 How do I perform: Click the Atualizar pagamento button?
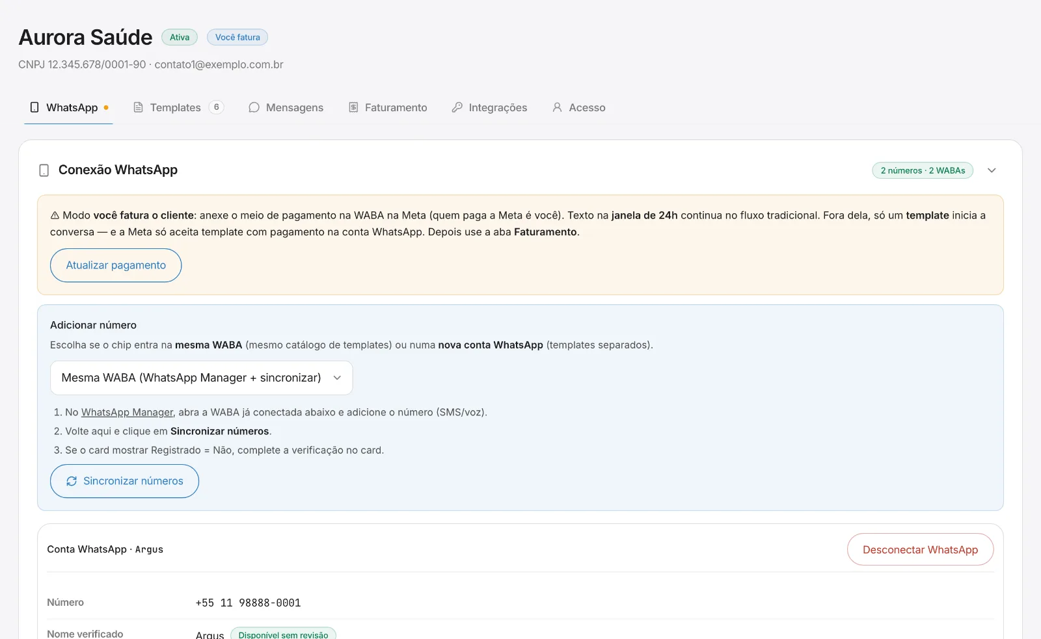tap(116, 265)
